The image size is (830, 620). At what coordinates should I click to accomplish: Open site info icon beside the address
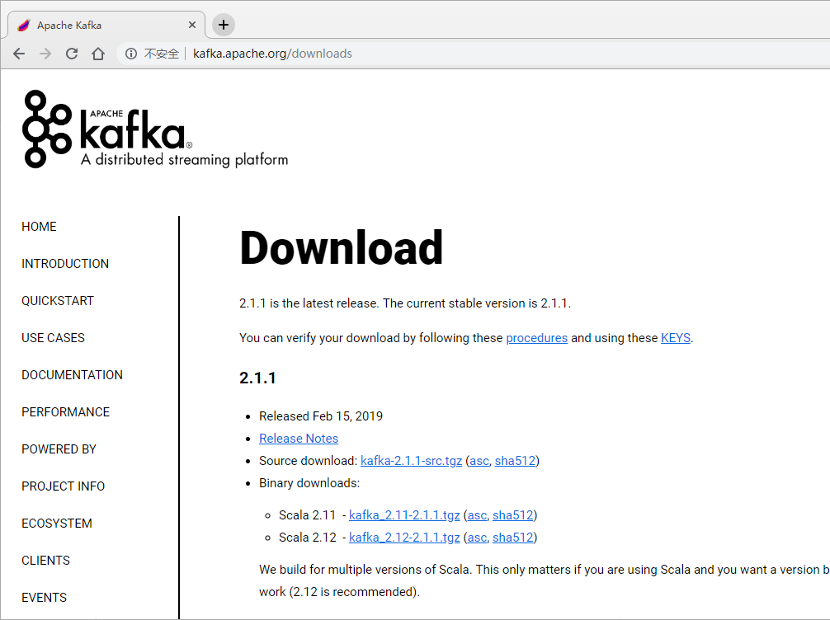(130, 54)
